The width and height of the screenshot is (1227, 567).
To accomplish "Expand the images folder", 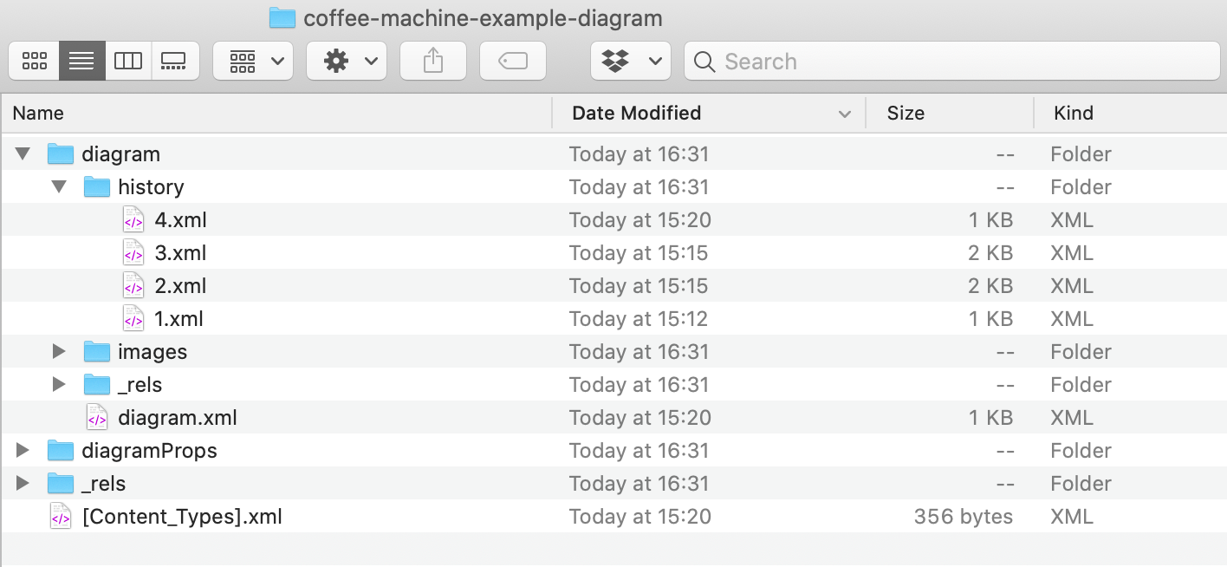I will tap(58, 351).
